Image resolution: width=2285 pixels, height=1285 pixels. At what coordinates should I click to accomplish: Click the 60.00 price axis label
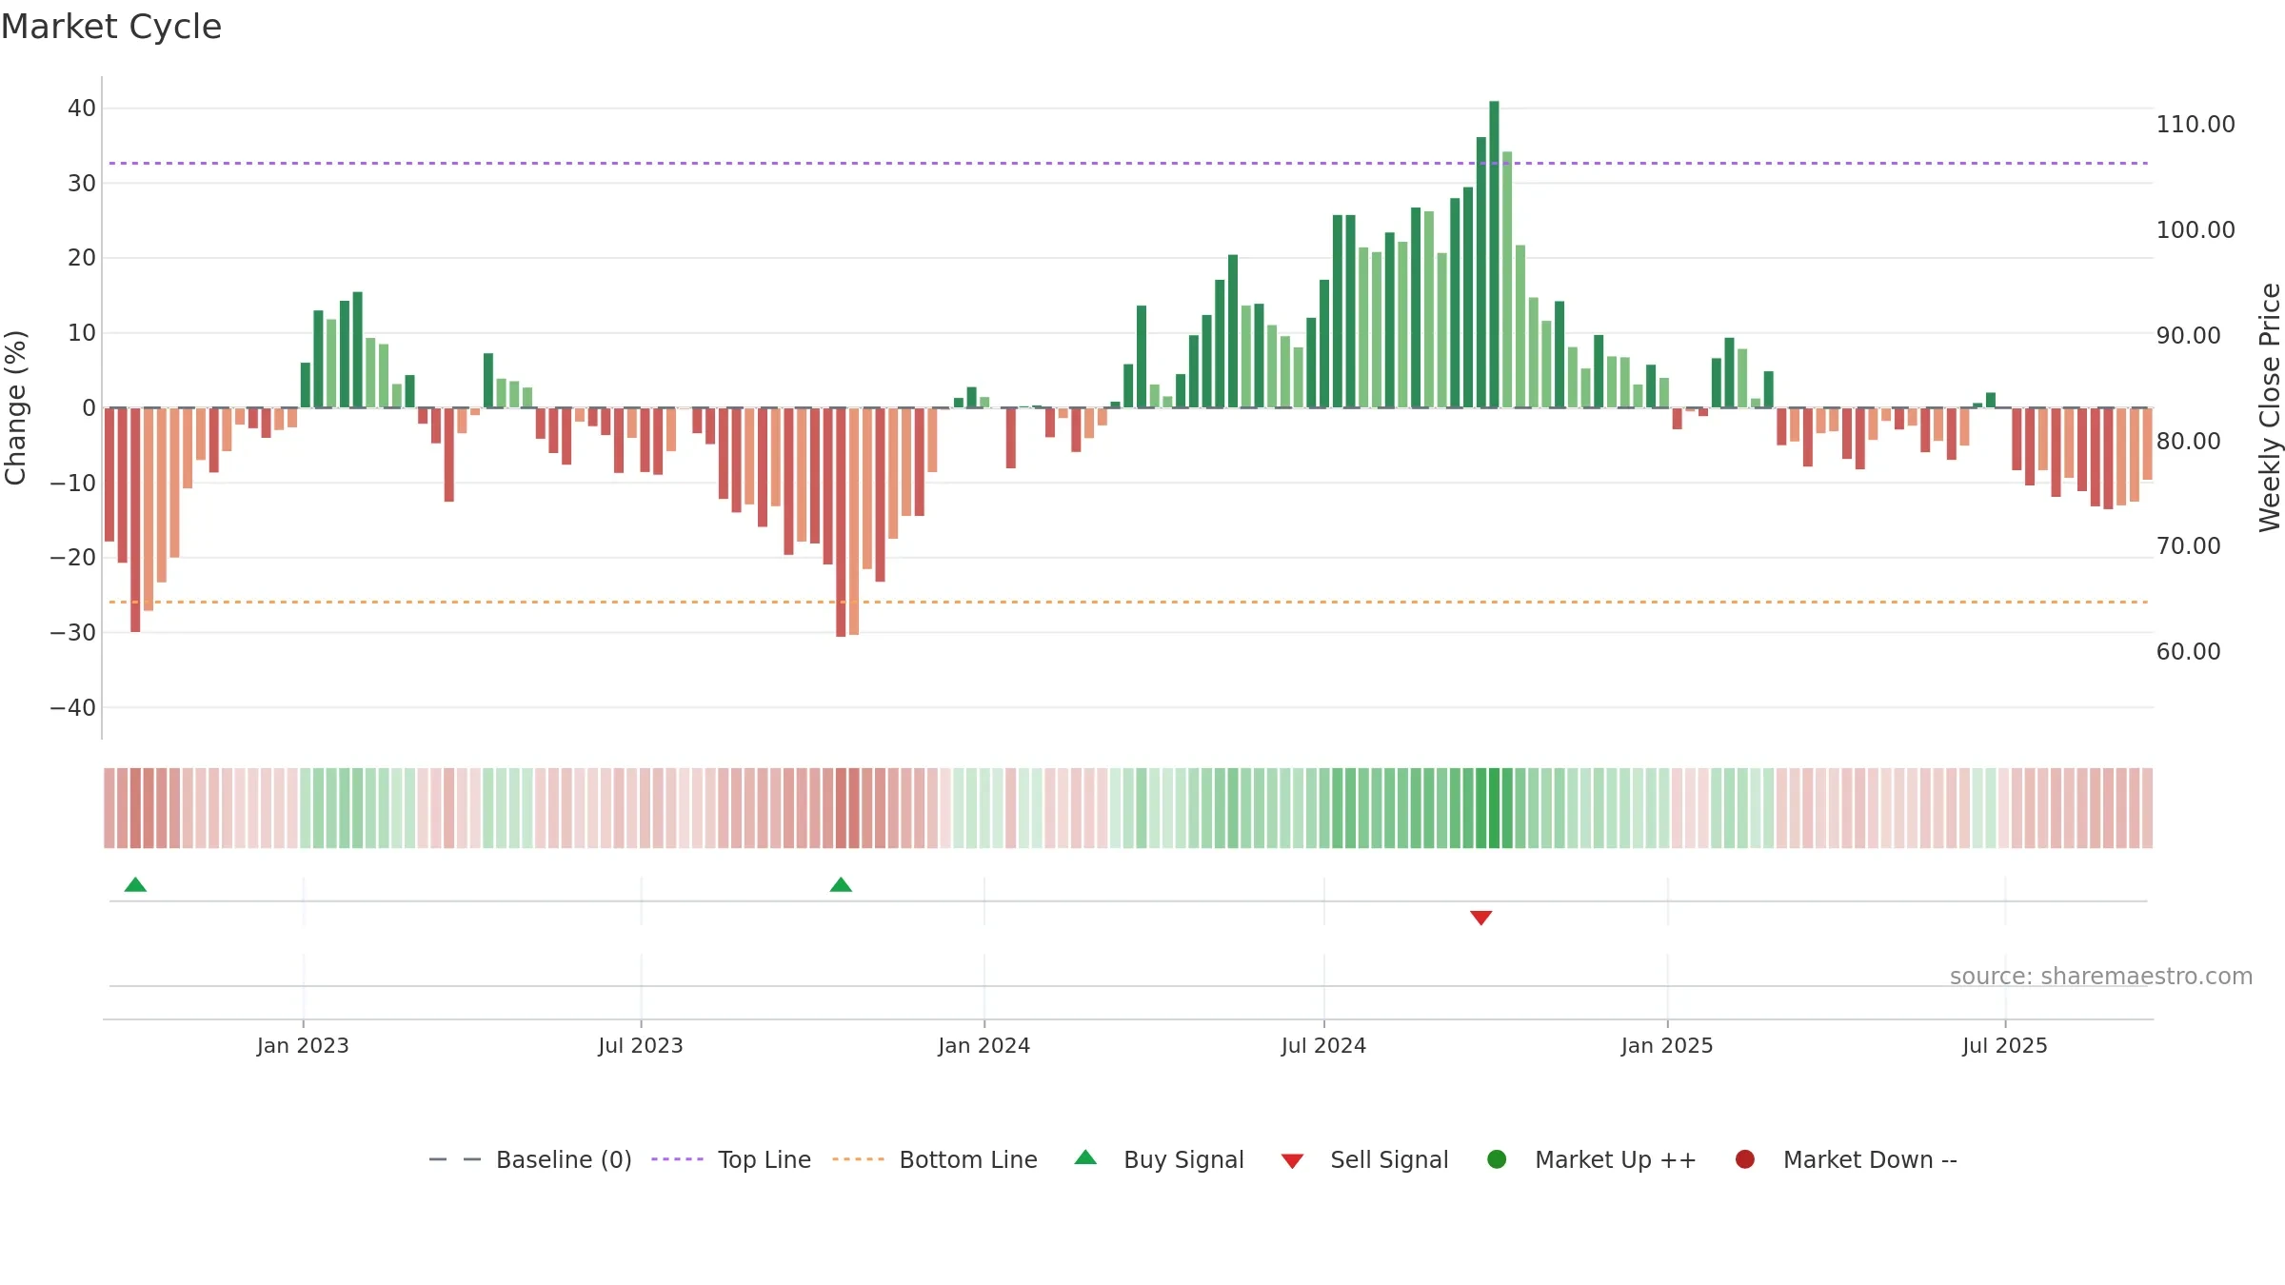coord(2188,652)
